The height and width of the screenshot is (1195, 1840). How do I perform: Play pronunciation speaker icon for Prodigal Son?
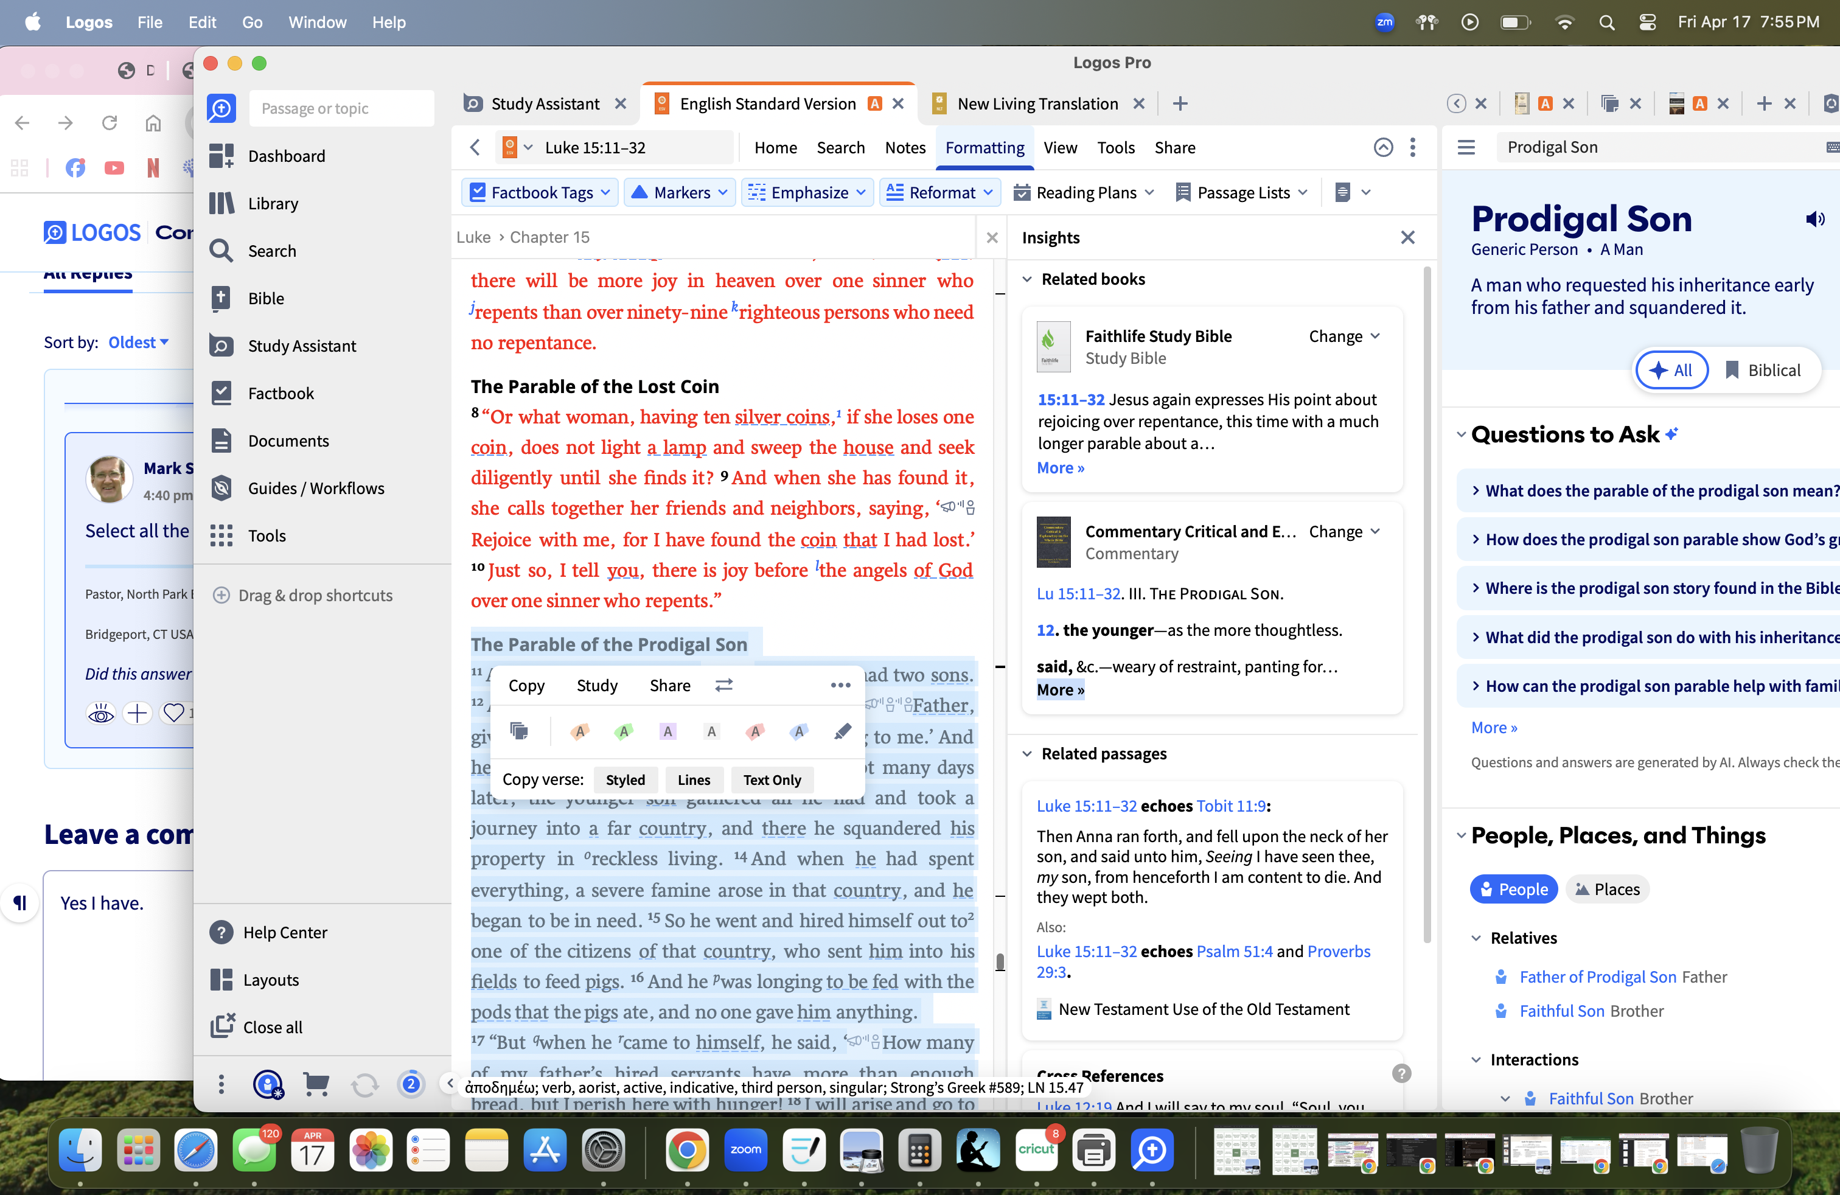(1814, 220)
